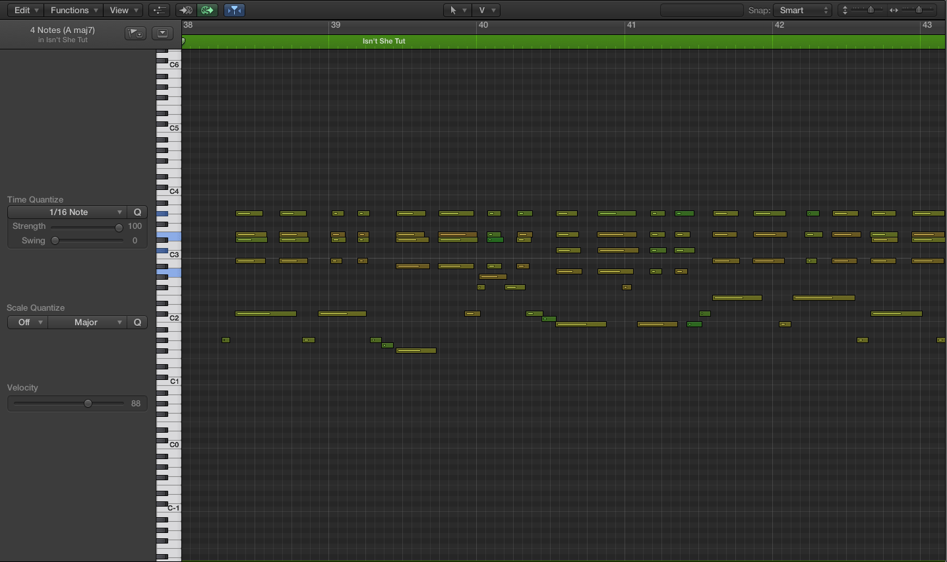947x562 pixels.
Task: Open the Edit menu
Action: coord(24,10)
